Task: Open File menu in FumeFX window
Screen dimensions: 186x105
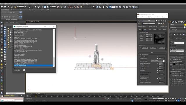Action: click(138, 17)
